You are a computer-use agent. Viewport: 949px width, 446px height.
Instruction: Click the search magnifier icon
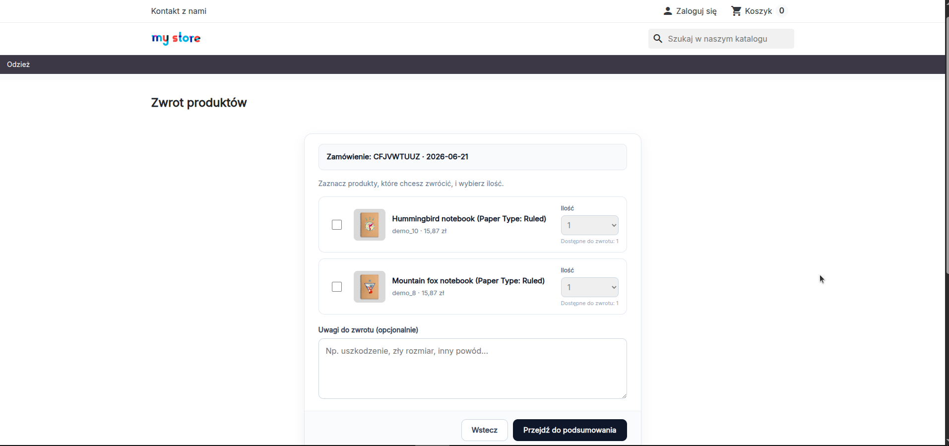click(x=658, y=39)
